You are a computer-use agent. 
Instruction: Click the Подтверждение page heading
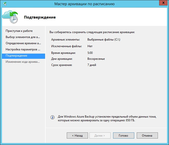40,17
